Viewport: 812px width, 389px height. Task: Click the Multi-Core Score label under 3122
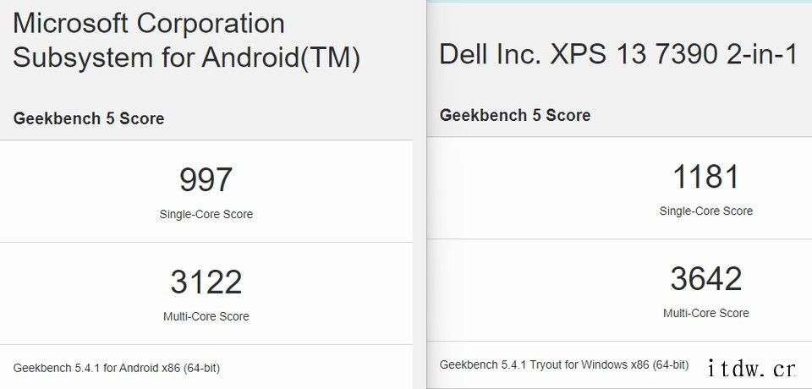coord(206,316)
